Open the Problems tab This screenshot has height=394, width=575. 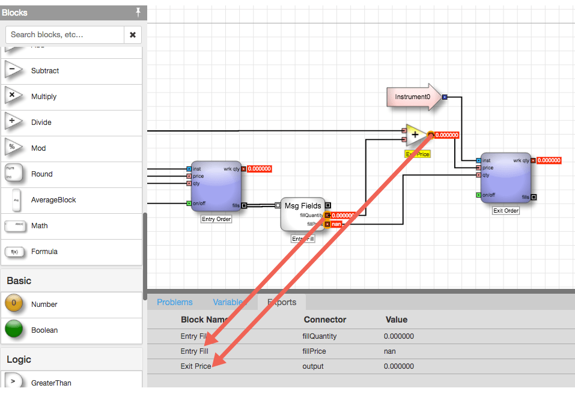click(175, 302)
